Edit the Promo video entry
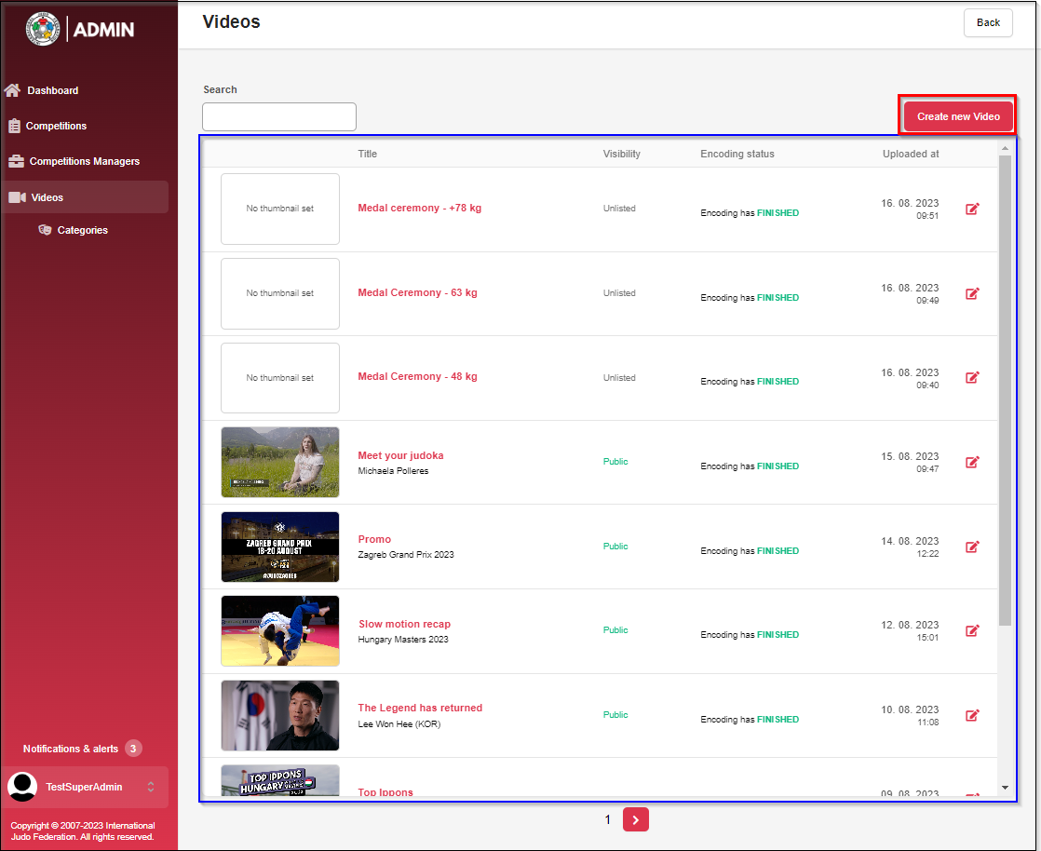Screen dimensions: 1041x851 (972, 547)
